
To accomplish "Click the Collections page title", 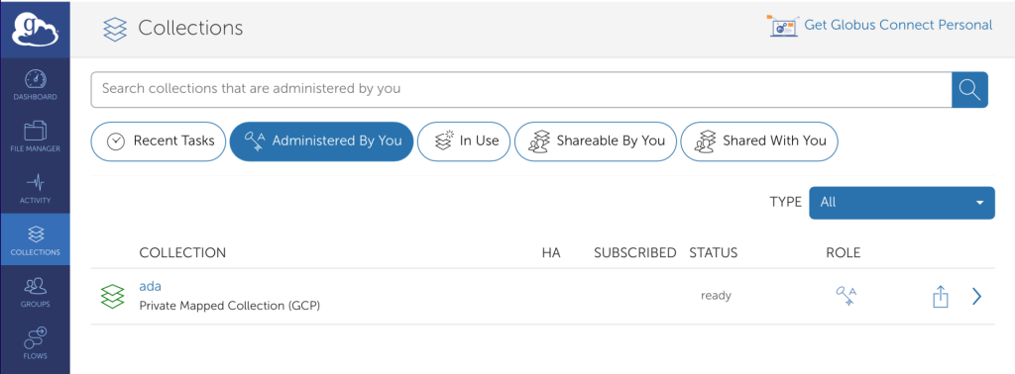I will click(x=190, y=28).
